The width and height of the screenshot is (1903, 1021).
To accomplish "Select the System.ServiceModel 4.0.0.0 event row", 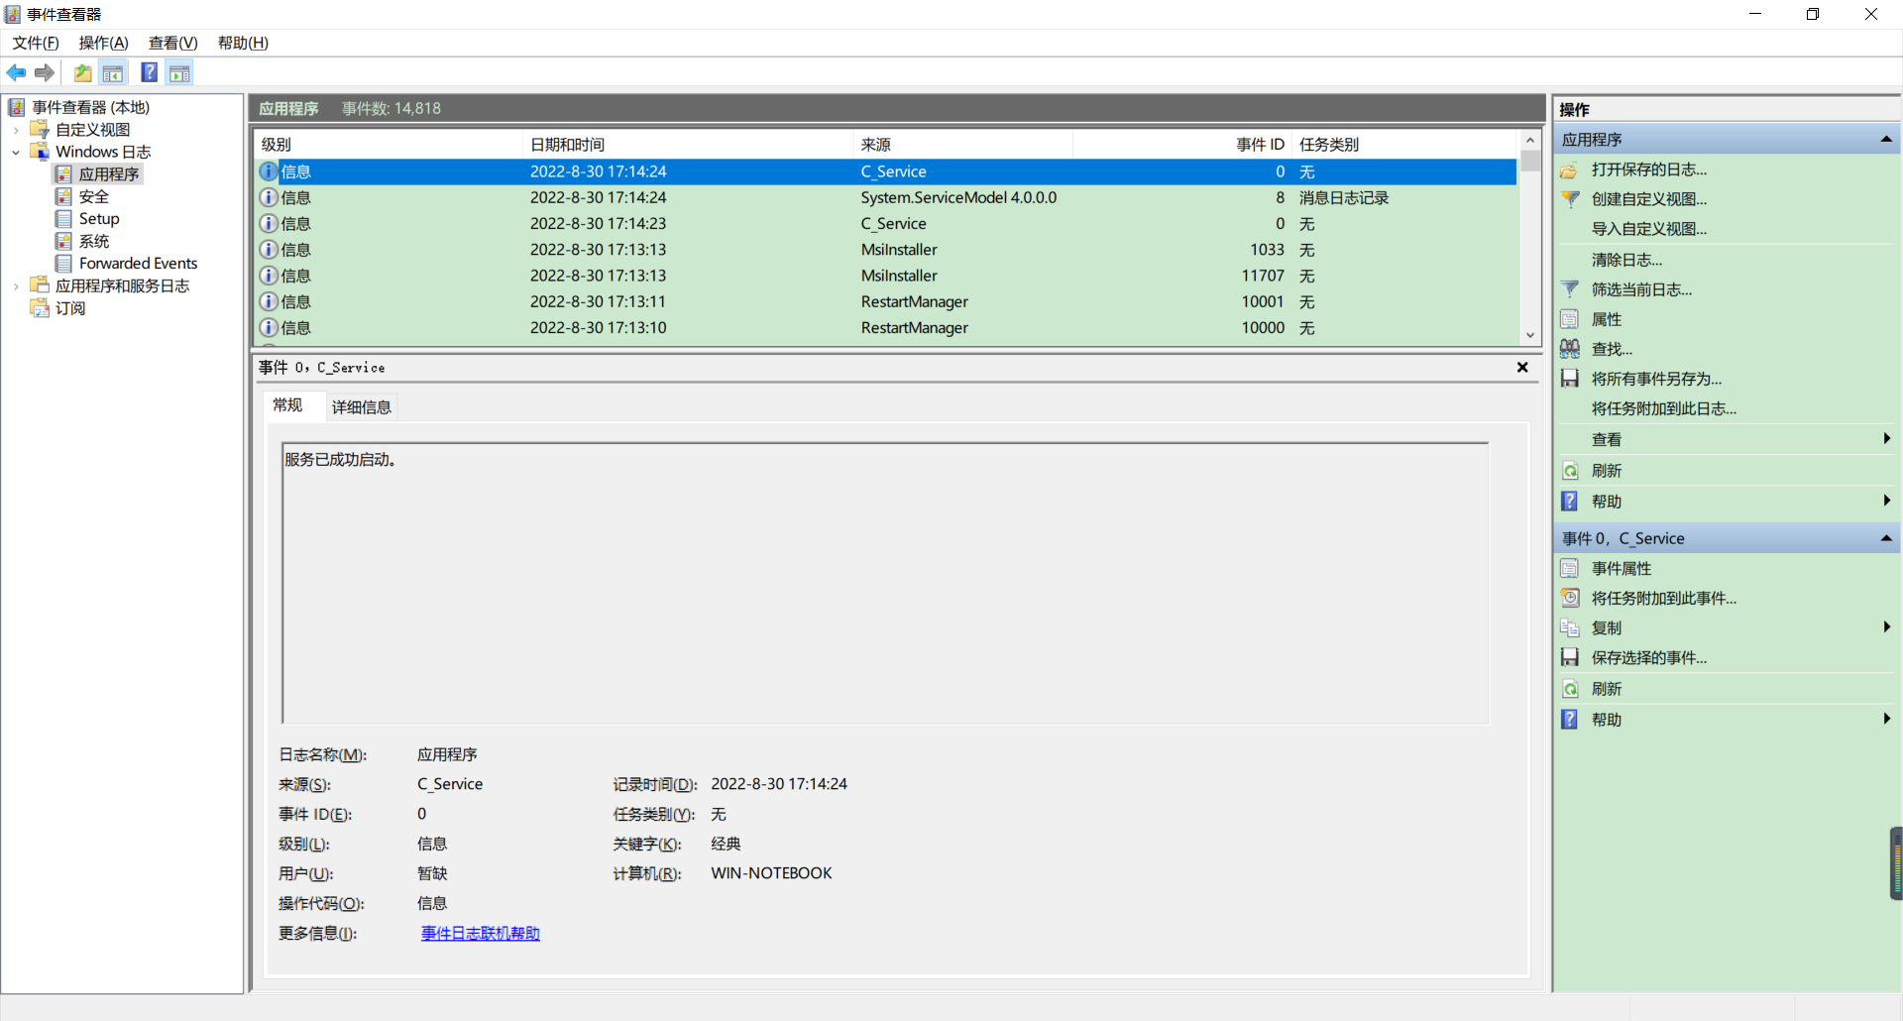I will [x=957, y=197].
